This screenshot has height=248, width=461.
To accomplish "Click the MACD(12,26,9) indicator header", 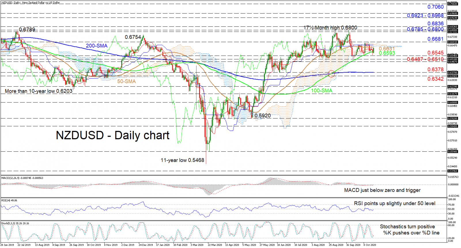I will [x=22, y=178].
